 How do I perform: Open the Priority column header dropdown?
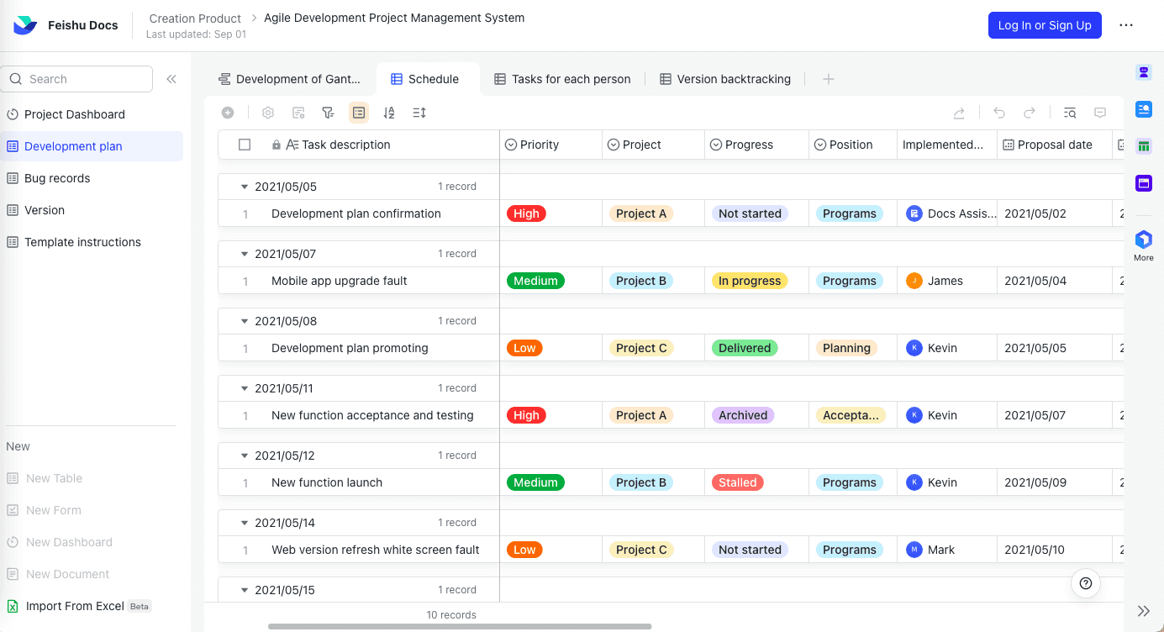510,145
